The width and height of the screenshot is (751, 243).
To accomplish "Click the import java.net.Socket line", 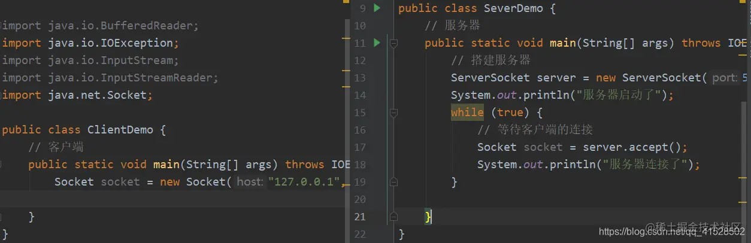I will click(x=77, y=95).
